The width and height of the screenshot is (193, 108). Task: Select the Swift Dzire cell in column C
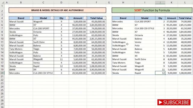point(43,42)
